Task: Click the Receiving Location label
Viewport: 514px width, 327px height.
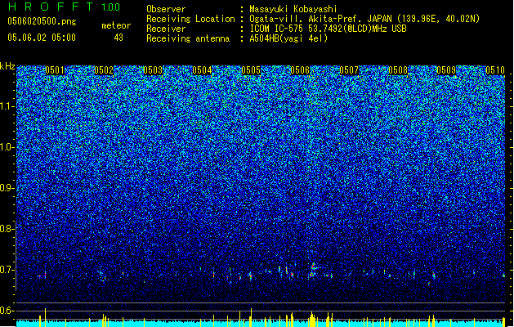Action: tap(190, 19)
